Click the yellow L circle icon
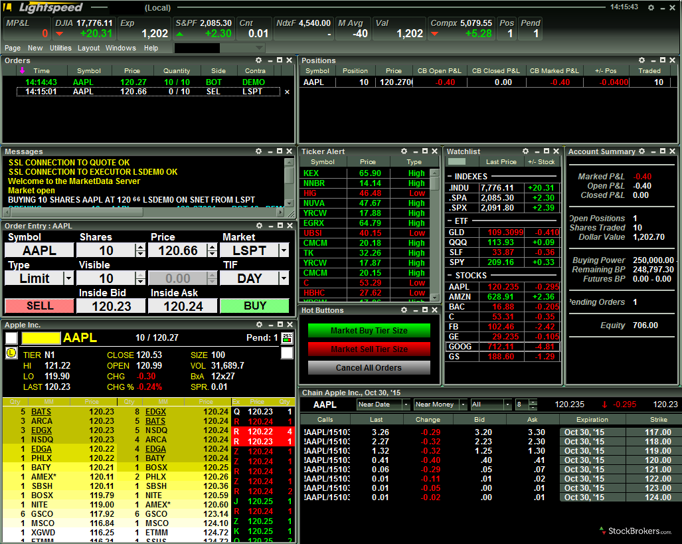682x544 pixels. point(11,353)
